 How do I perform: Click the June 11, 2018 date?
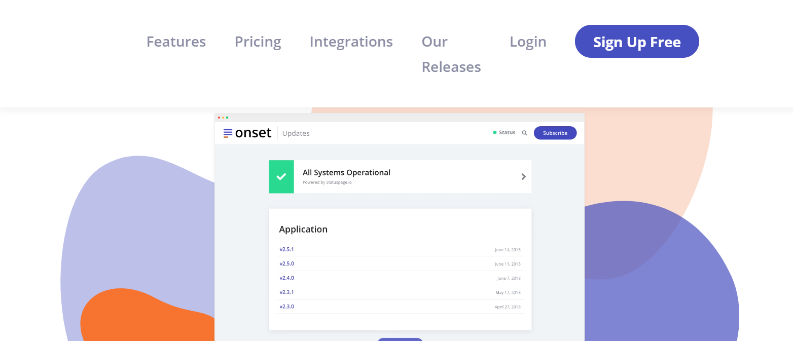pos(508,264)
